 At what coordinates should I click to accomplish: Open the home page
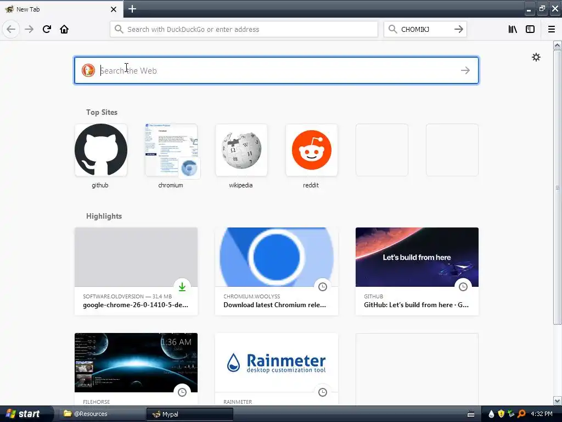[x=64, y=29]
